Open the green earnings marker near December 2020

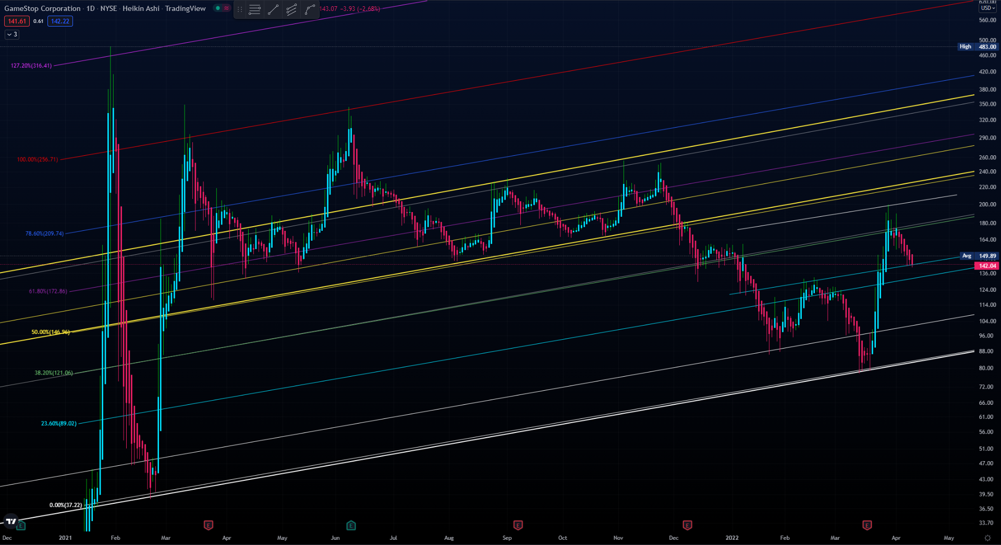pos(21,525)
